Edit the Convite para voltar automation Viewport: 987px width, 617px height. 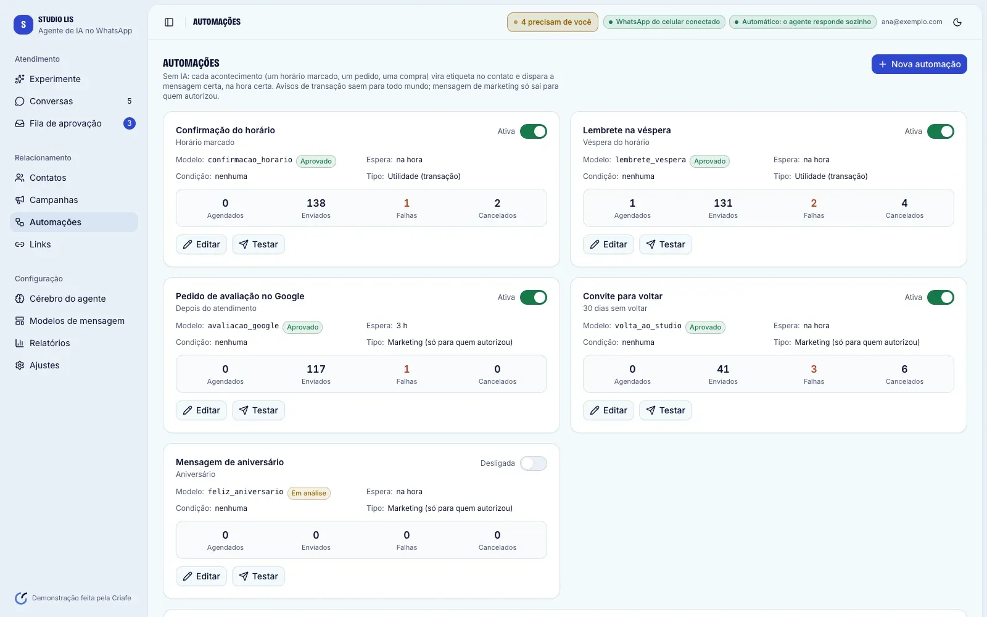[608, 410]
